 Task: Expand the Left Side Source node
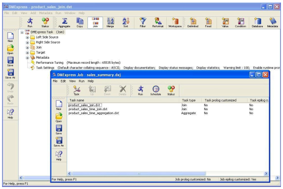[x=27, y=37]
